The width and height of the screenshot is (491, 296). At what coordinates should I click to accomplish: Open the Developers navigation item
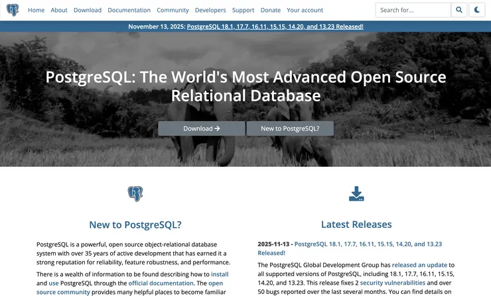pos(210,10)
